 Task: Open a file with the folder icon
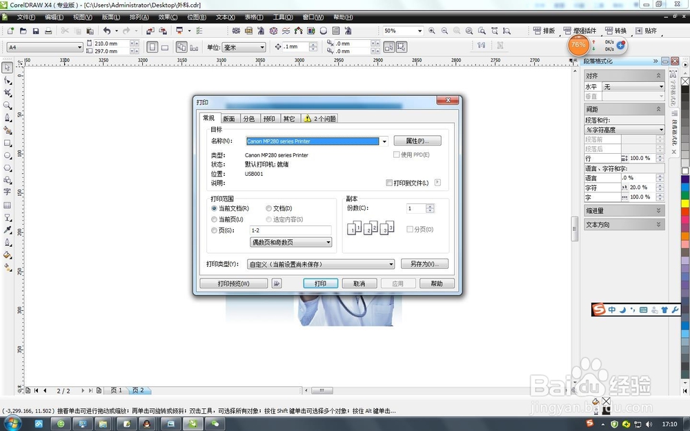tap(23, 31)
